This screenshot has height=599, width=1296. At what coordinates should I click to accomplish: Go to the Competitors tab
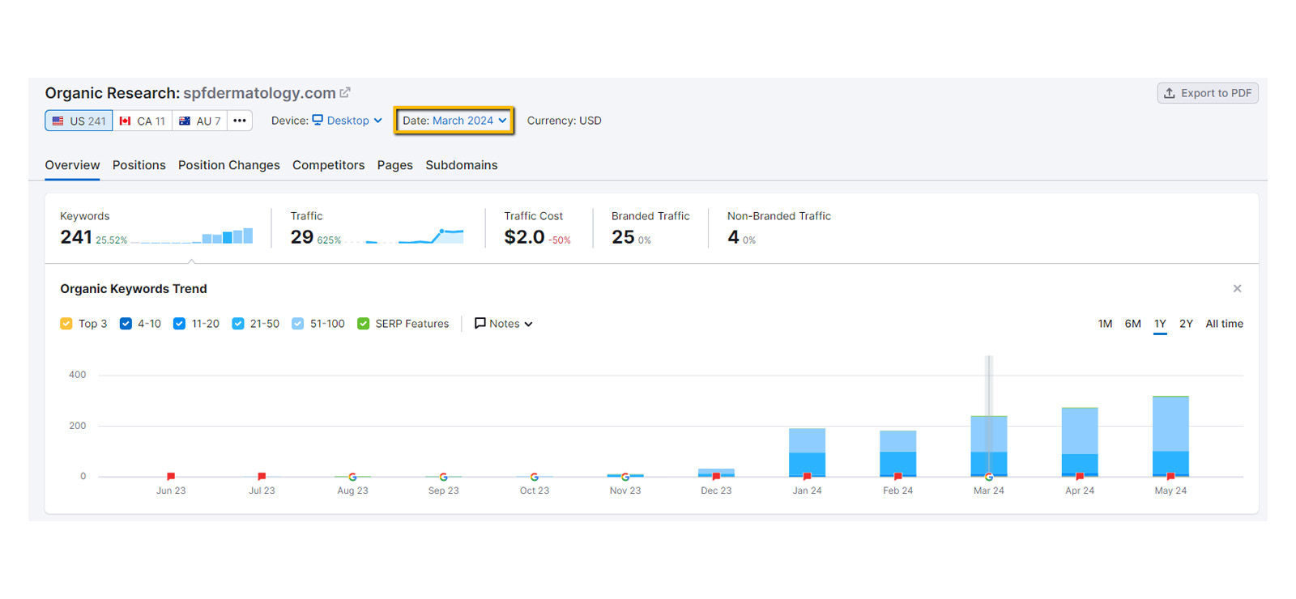tap(328, 165)
